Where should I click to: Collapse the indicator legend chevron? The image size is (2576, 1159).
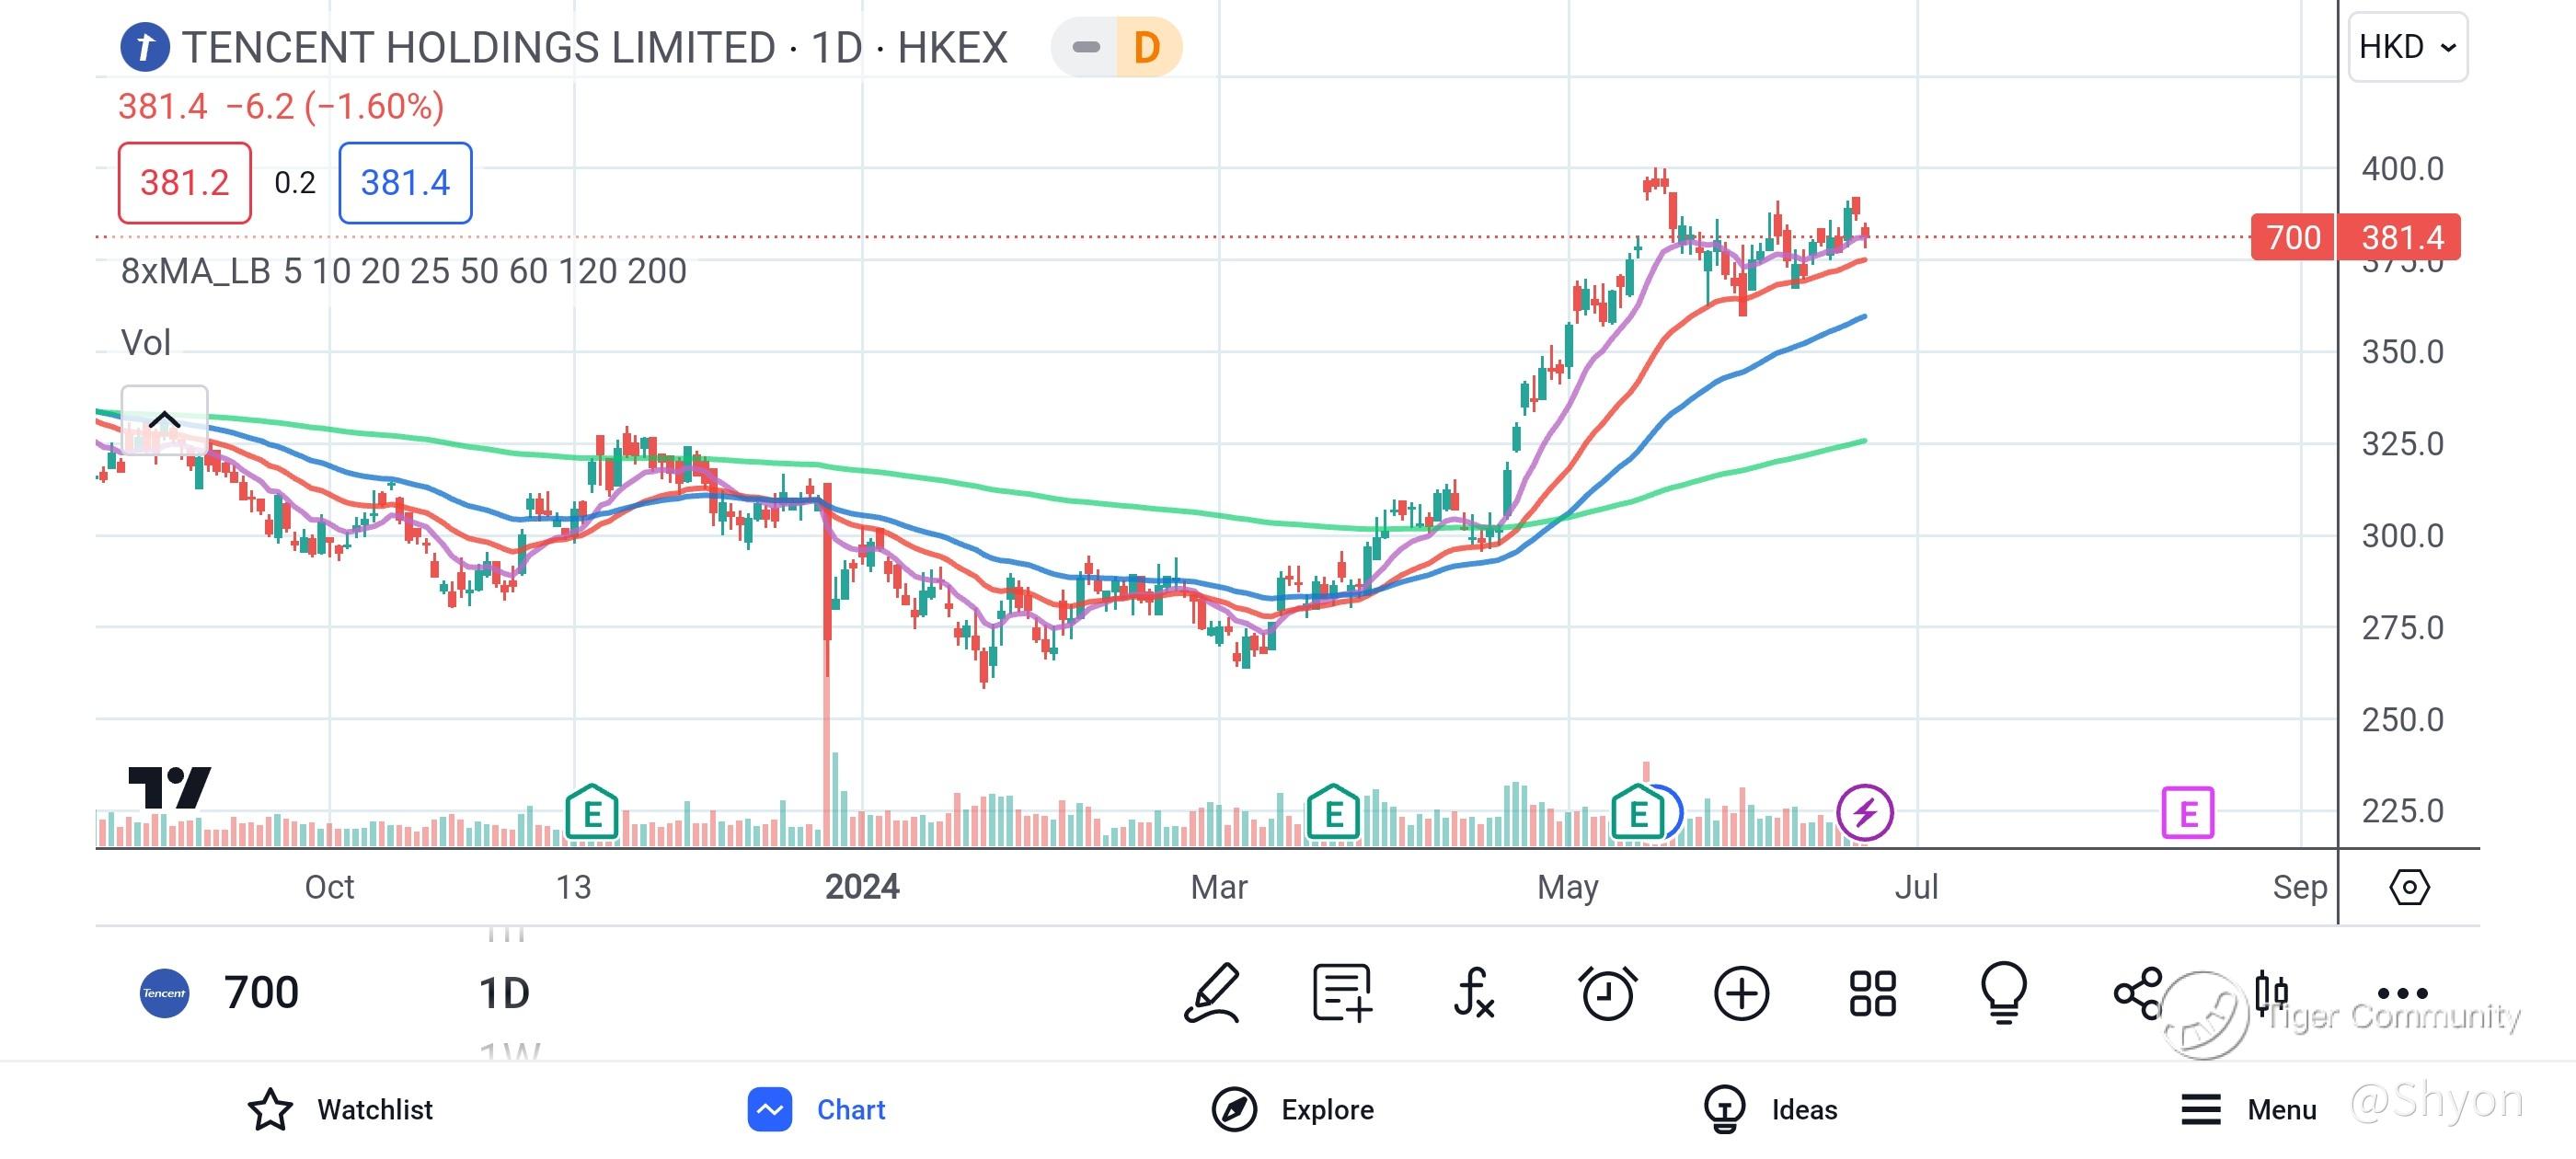pyautogui.click(x=165, y=420)
